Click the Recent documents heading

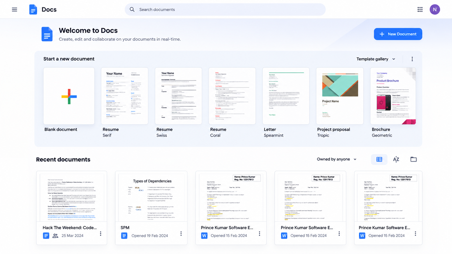coord(63,159)
